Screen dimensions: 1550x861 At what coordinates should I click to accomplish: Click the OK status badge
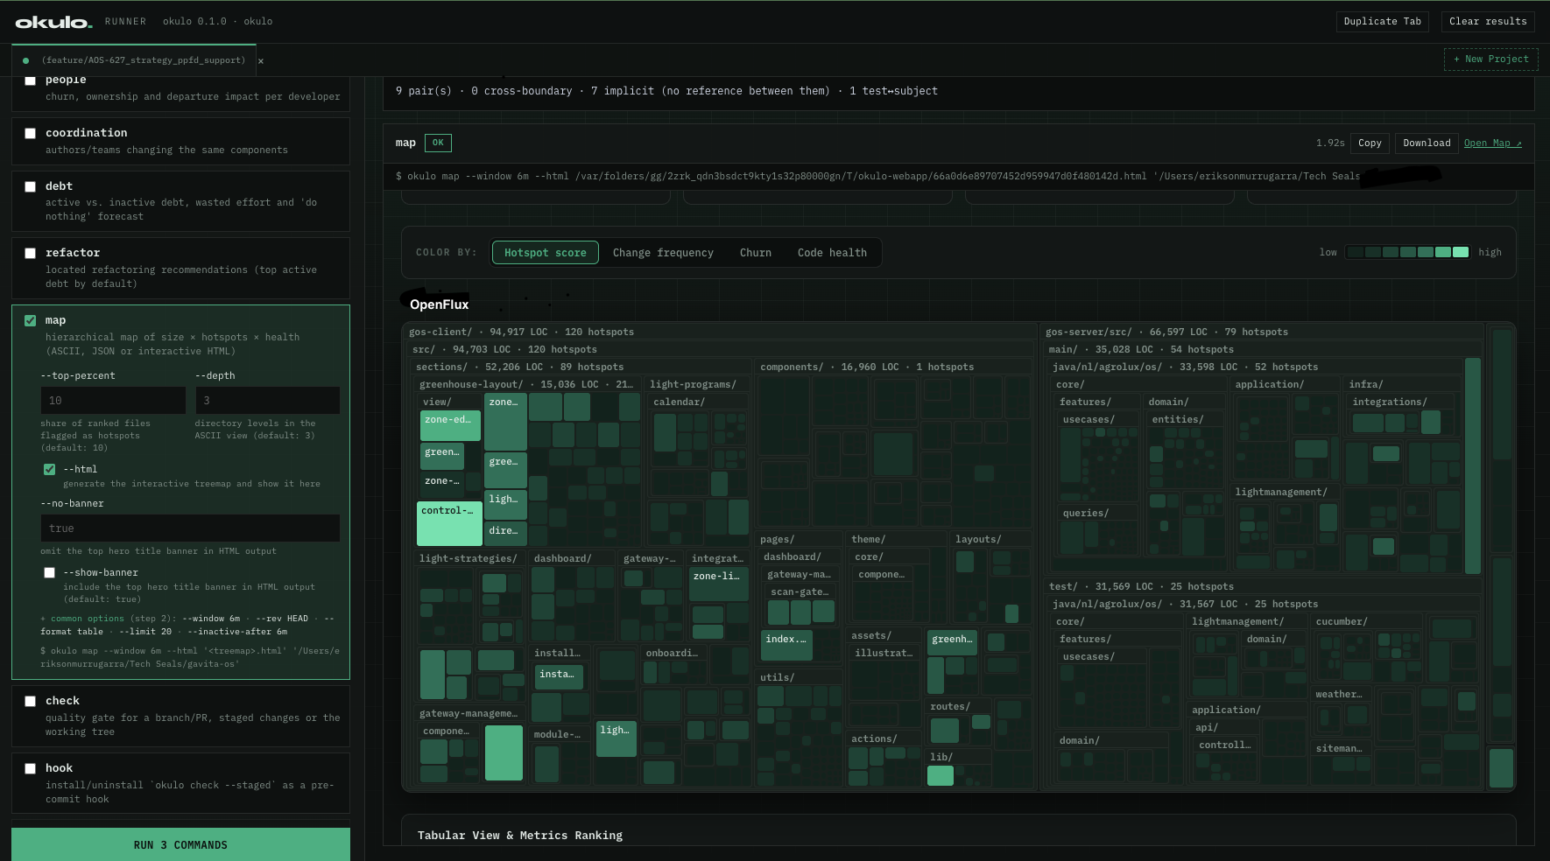[438, 143]
